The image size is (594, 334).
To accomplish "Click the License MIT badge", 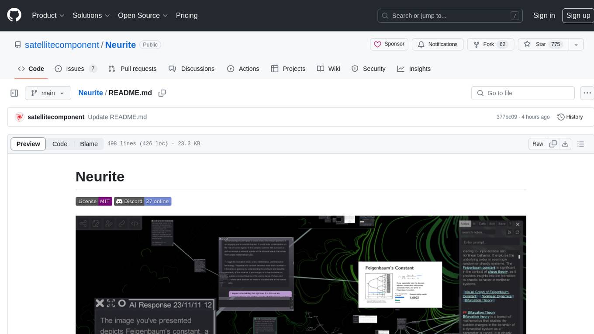I will [x=94, y=202].
